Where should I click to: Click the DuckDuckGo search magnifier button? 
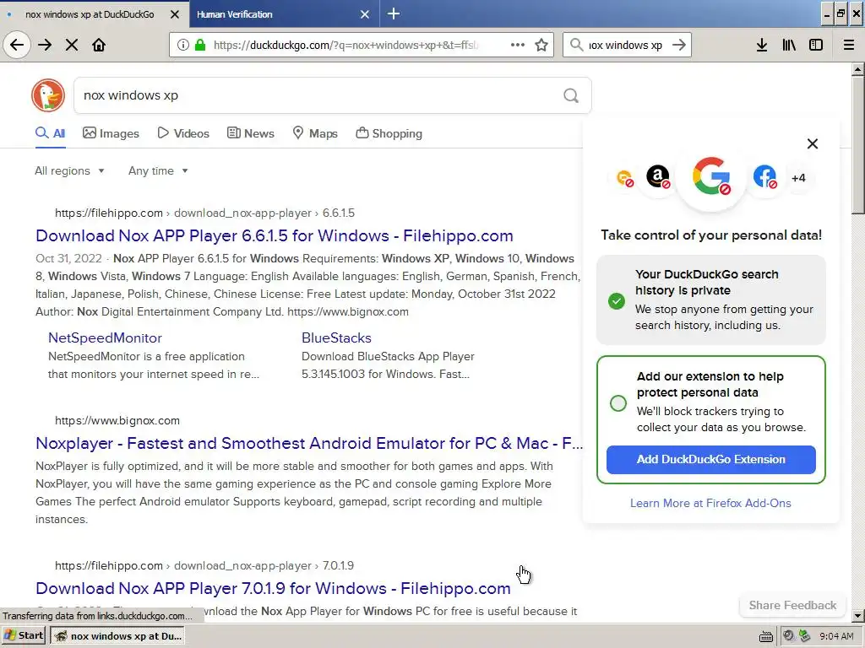point(571,96)
